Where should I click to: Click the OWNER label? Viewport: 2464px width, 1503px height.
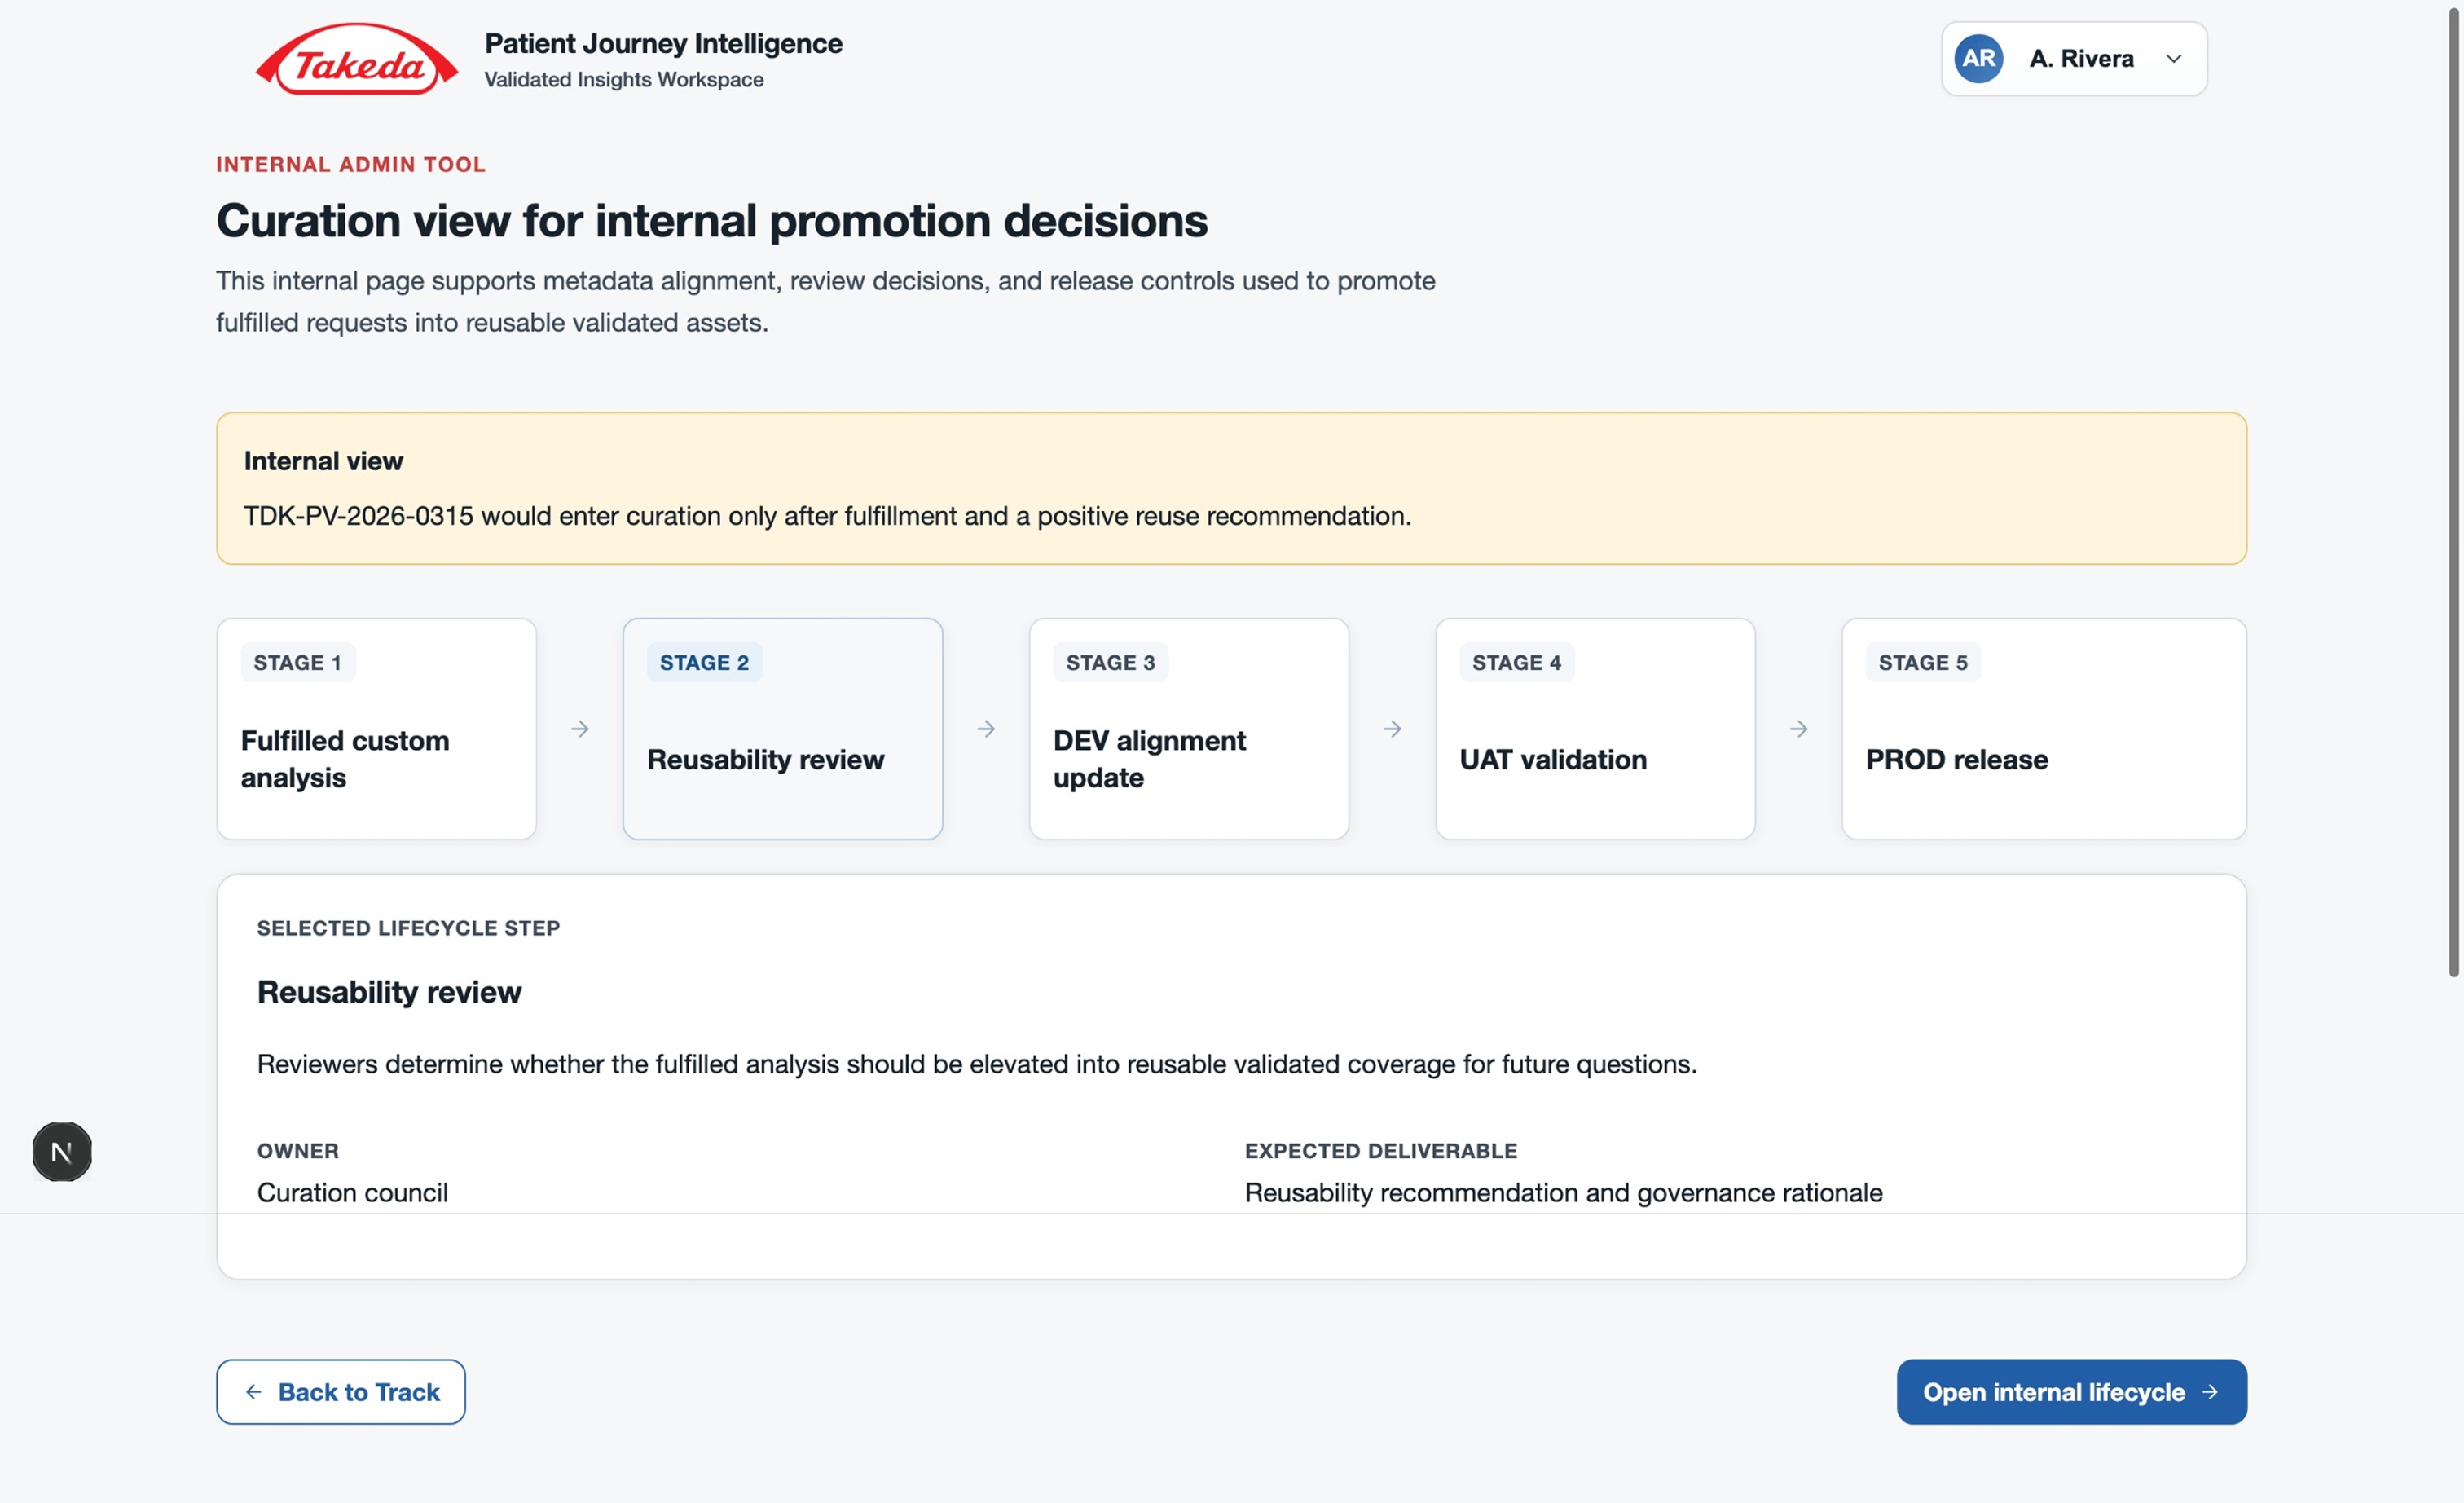click(x=298, y=1151)
